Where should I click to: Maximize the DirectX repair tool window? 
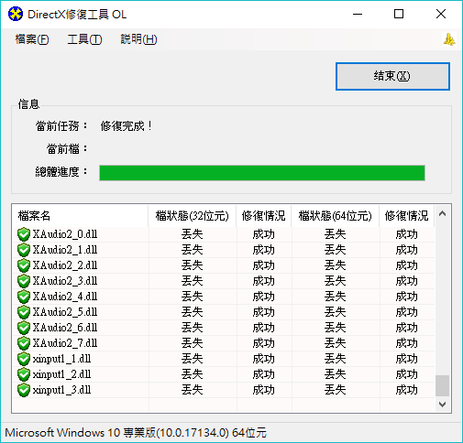(x=399, y=14)
